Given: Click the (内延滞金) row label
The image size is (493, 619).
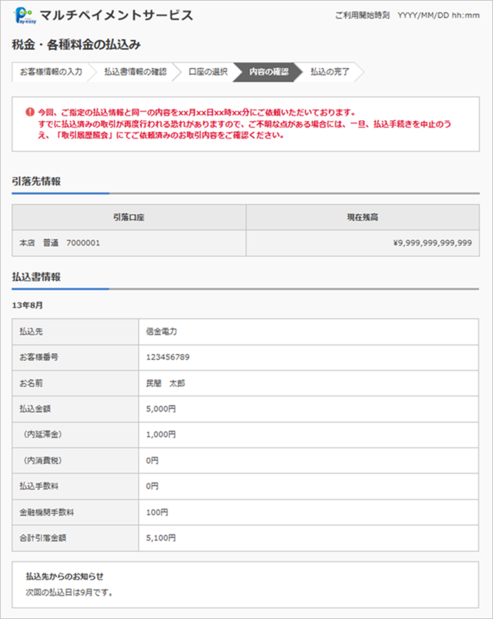Looking at the screenshot, I should coord(43,434).
